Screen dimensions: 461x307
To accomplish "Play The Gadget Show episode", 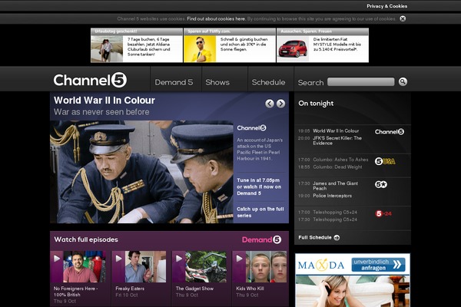I will 179,259.
